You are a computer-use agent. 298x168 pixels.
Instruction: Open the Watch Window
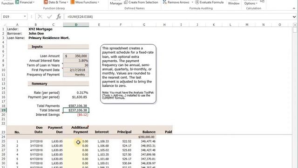tap(234, 2)
